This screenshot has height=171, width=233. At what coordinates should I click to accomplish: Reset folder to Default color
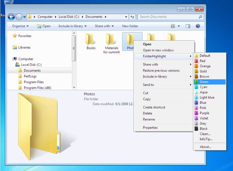205,56
